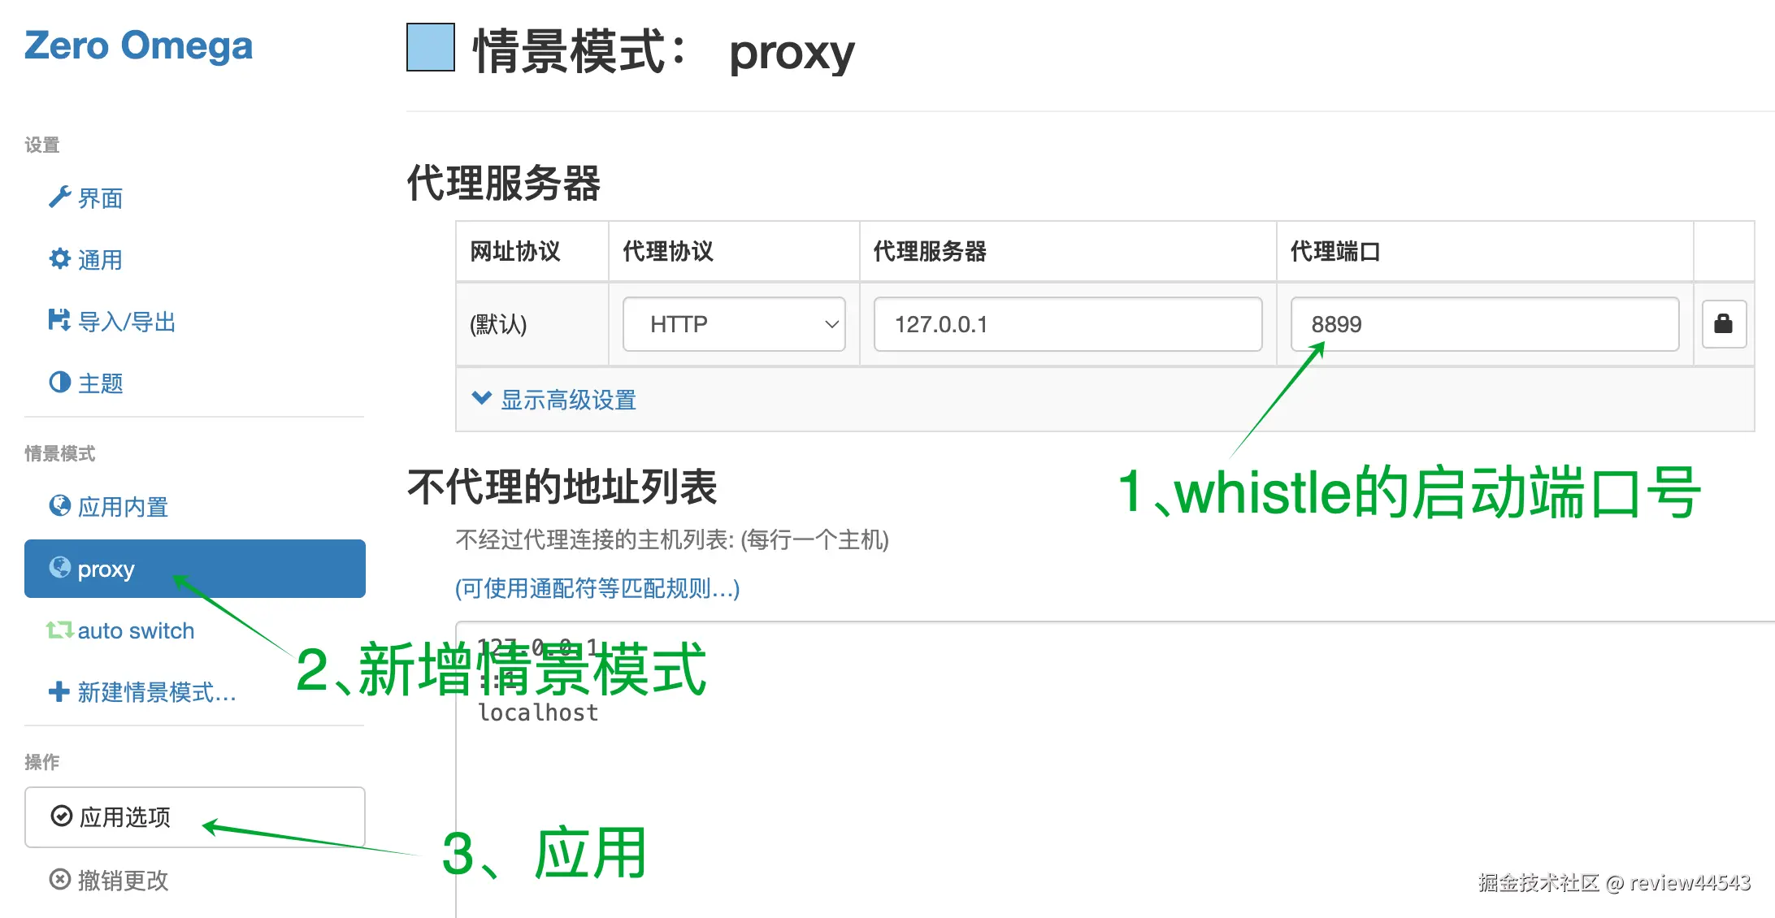This screenshot has height=918, width=1775.
Task: Click the blue profile color swatch
Action: click(x=431, y=47)
